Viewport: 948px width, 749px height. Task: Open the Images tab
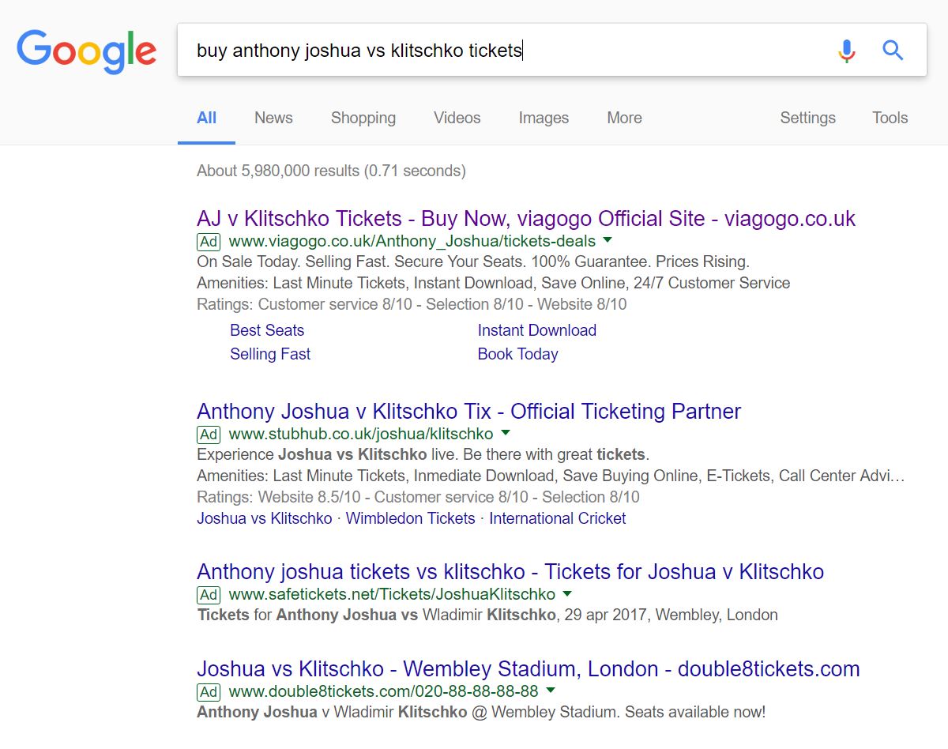click(x=544, y=118)
